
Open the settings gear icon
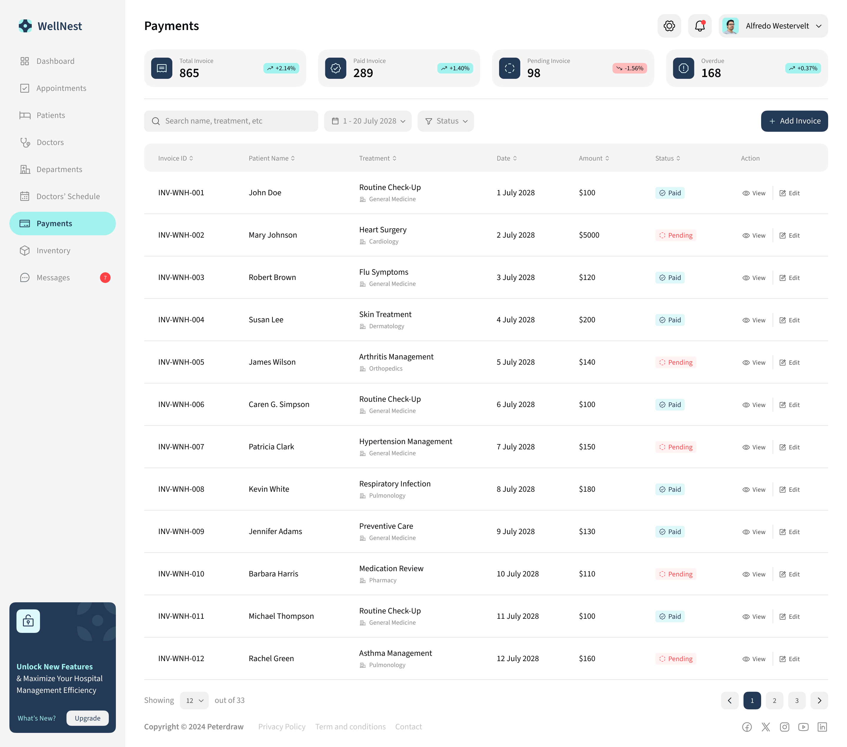click(669, 26)
